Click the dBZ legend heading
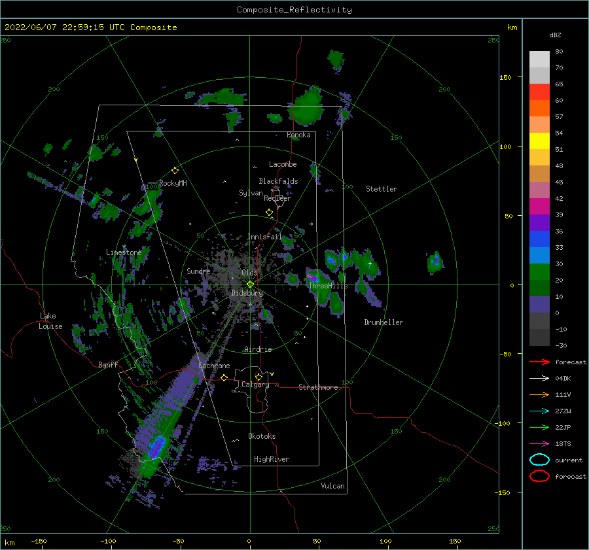The width and height of the screenshot is (589, 550). [x=555, y=35]
